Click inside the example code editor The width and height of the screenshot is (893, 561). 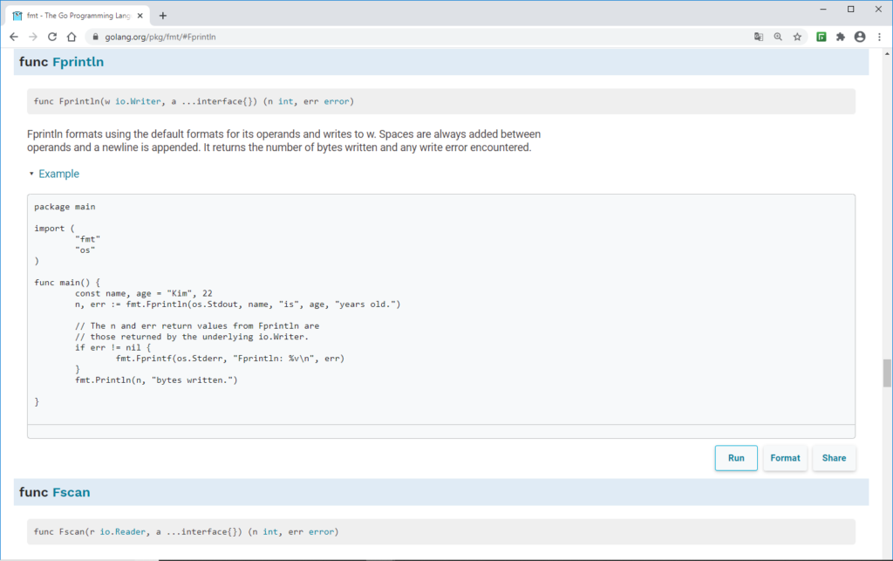[x=441, y=309]
